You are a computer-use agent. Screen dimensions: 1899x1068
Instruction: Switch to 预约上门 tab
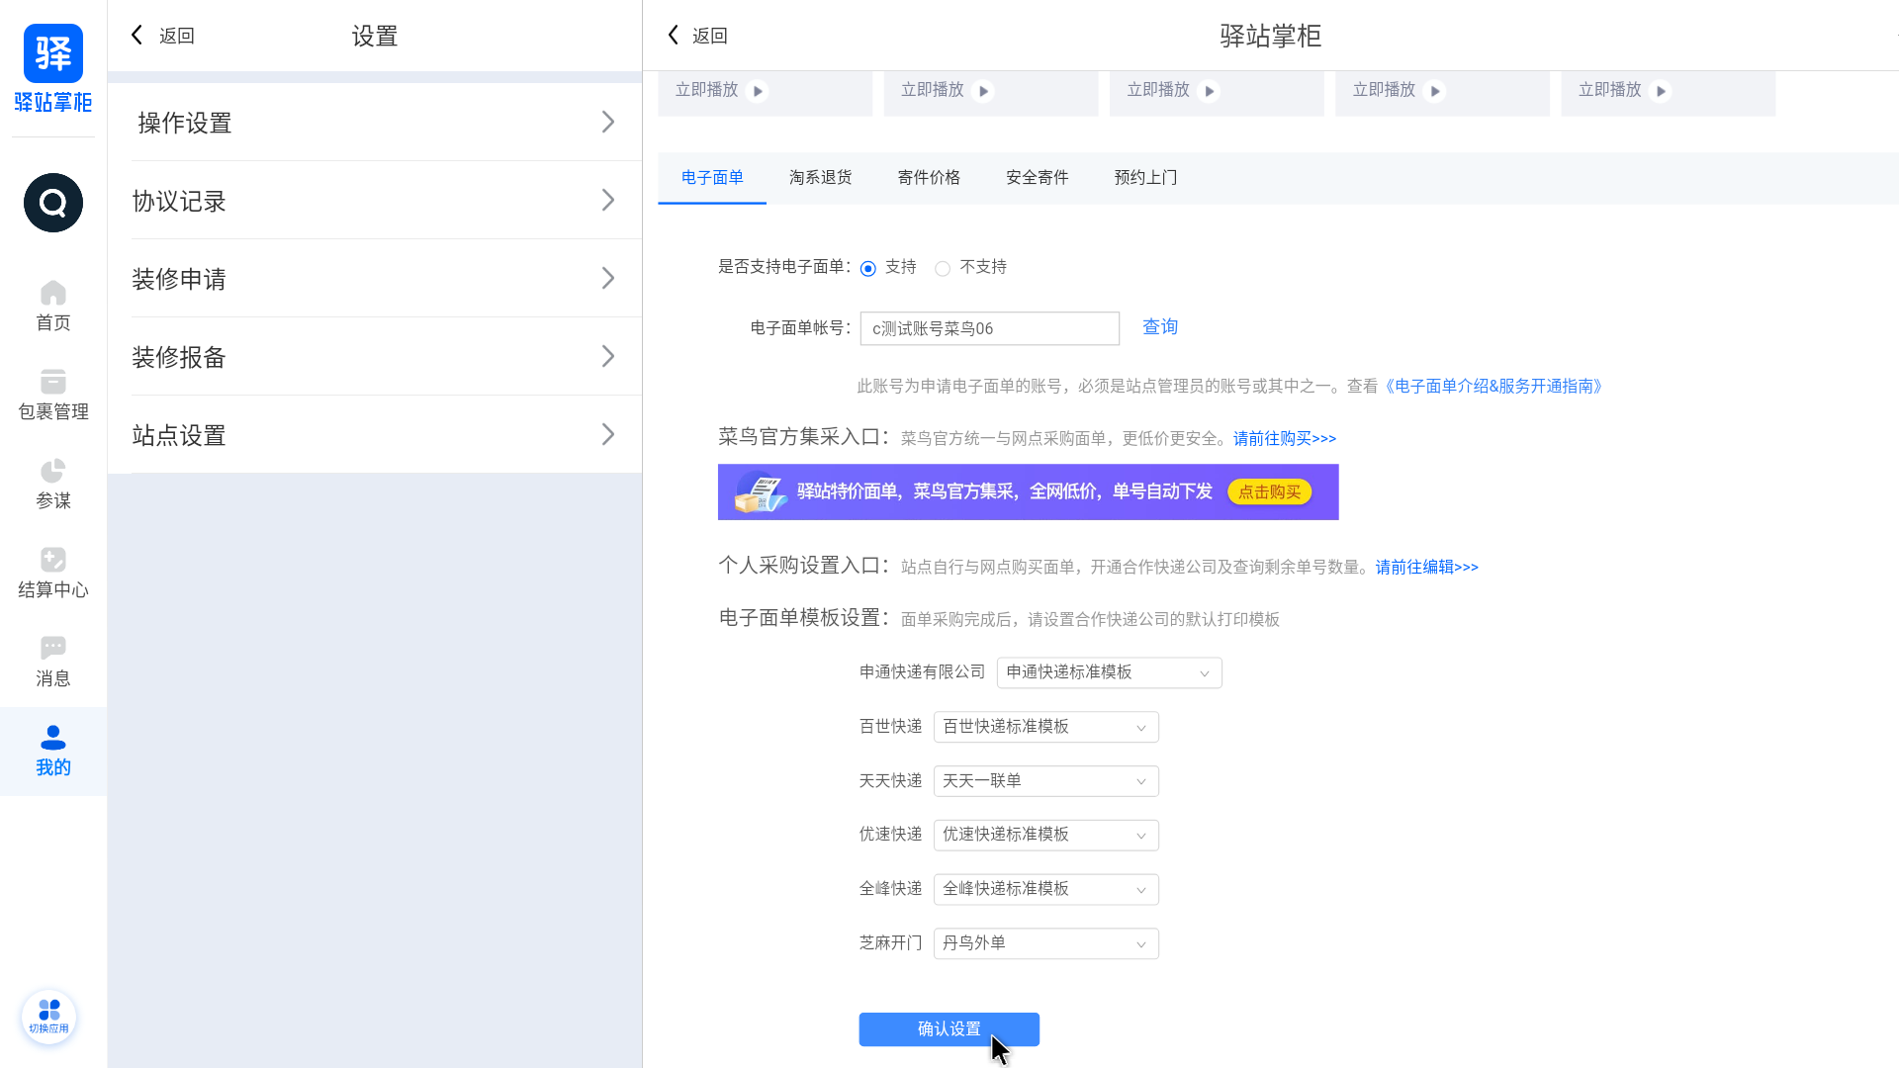pos(1145,178)
